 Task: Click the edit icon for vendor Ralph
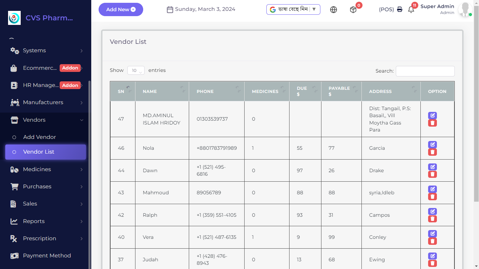[432, 211]
